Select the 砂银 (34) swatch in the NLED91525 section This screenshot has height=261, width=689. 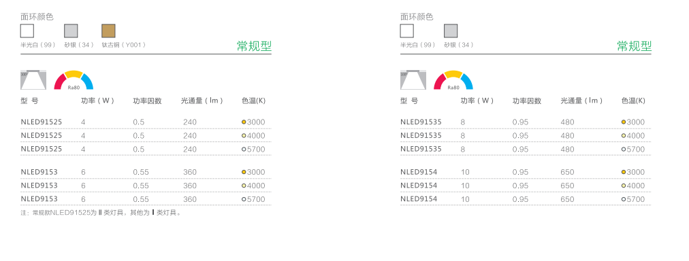click(x=71, y=31)
